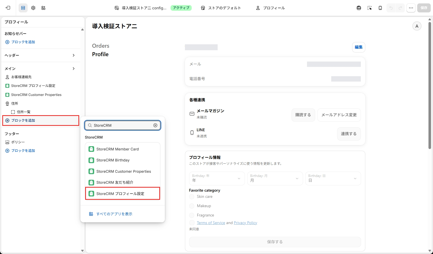This screenshot has height=254, width=433.
Task: Tick the Makeup checkbox
Action: [192, 206]
